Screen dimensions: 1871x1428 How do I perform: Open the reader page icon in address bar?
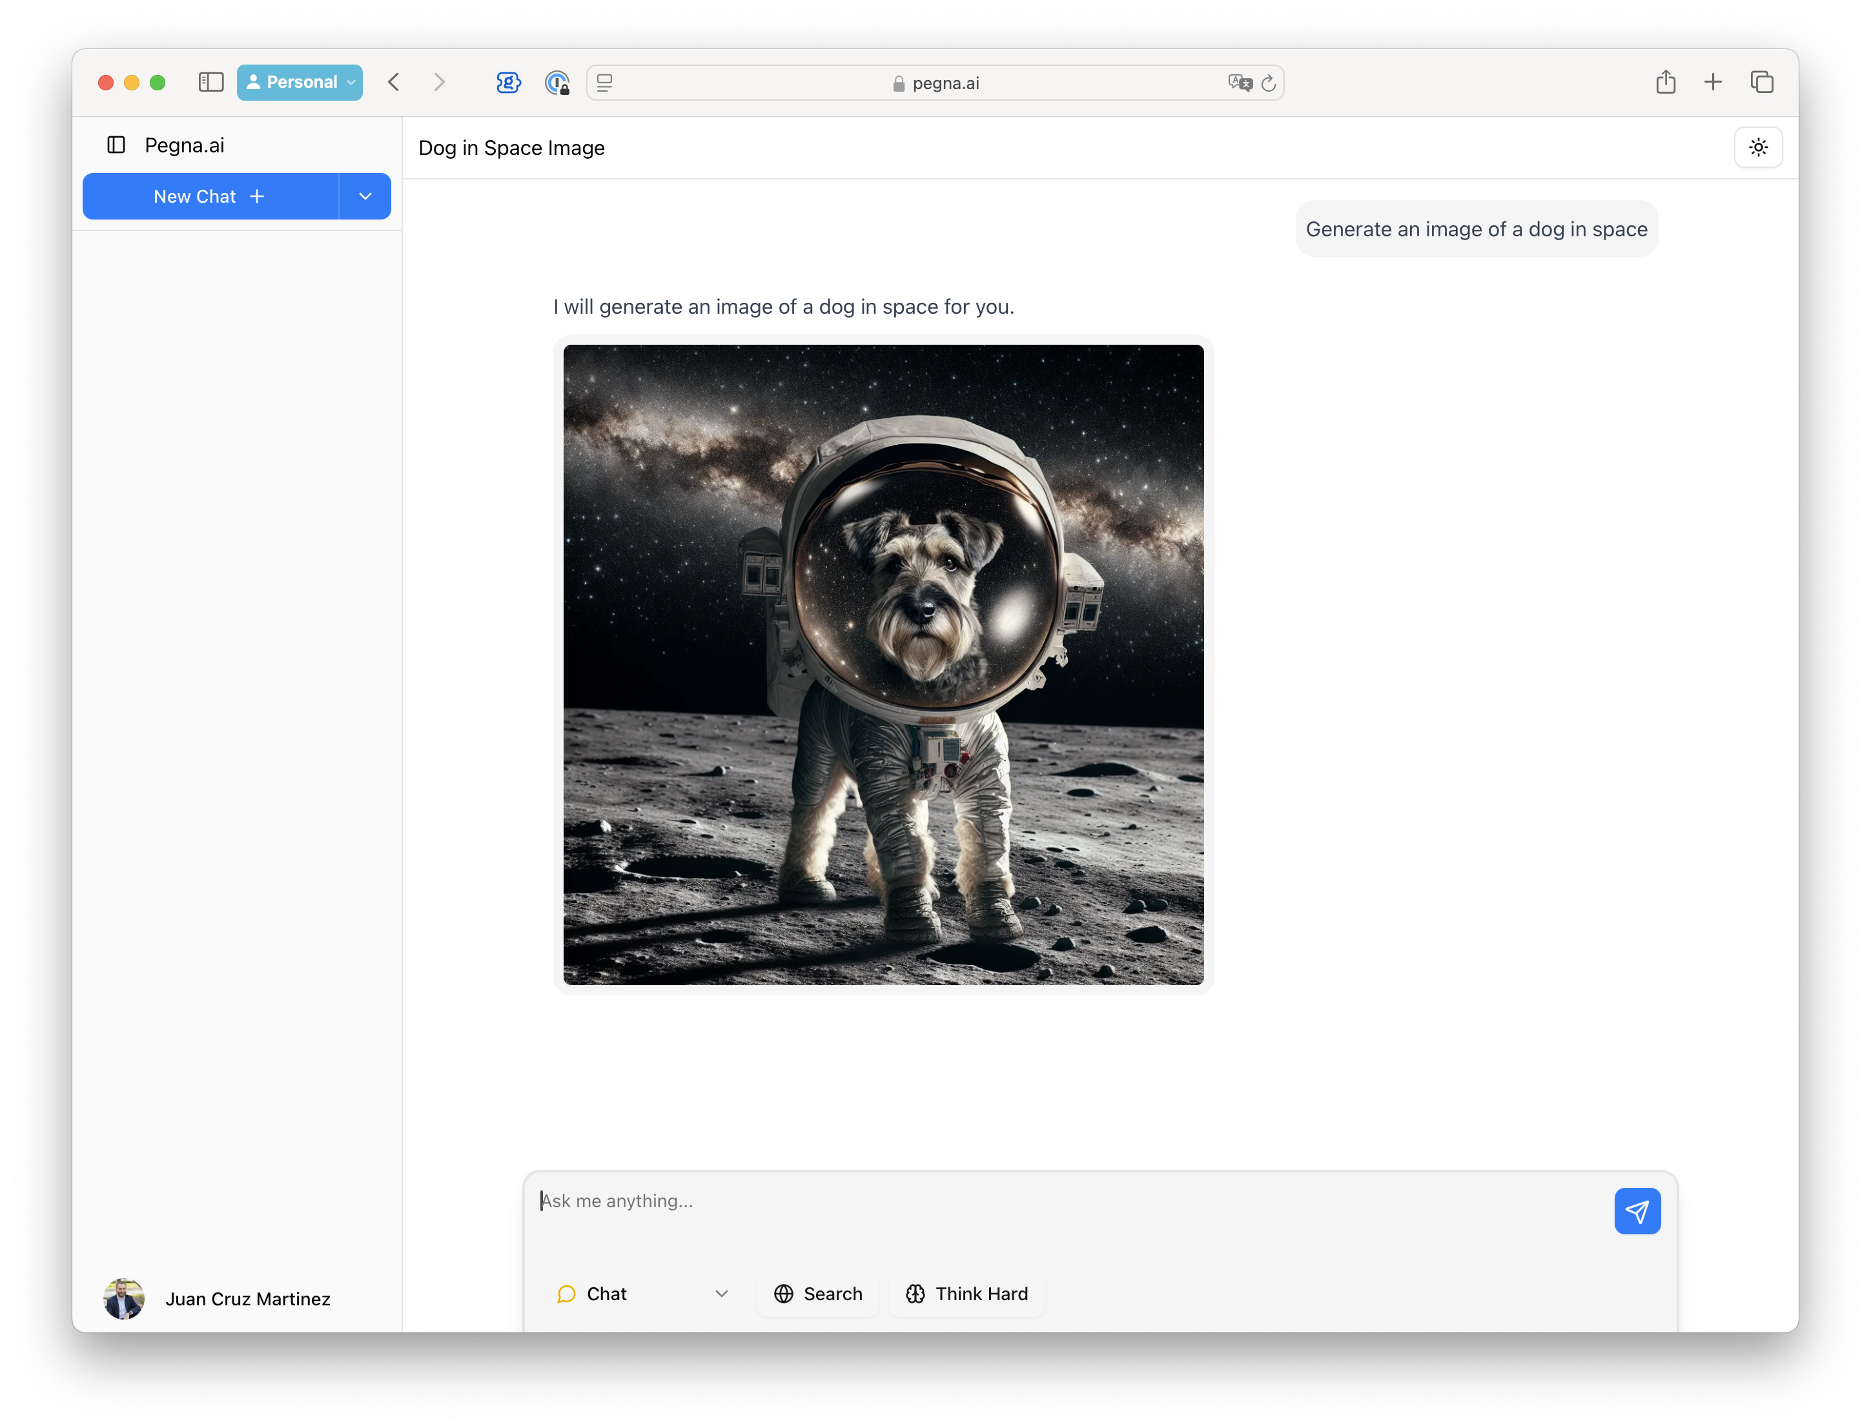coord(604,83)
